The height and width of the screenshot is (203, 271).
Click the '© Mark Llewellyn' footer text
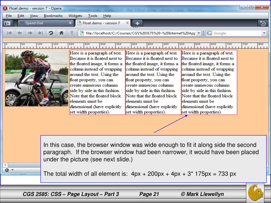point(202,194)
